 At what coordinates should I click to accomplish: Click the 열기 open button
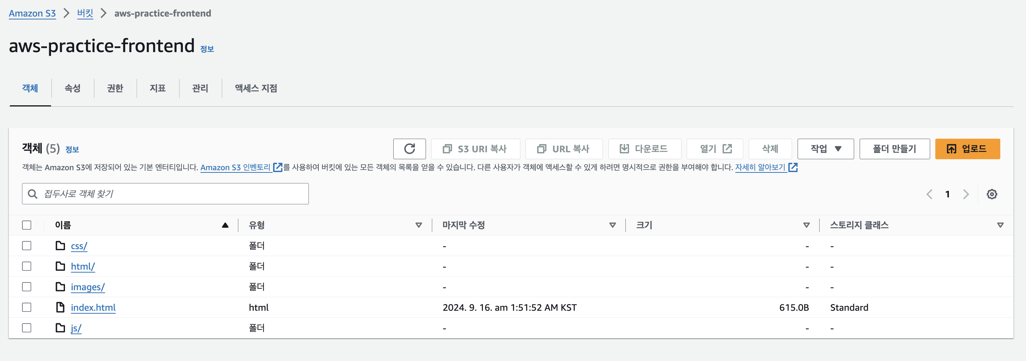pos(715,149)
